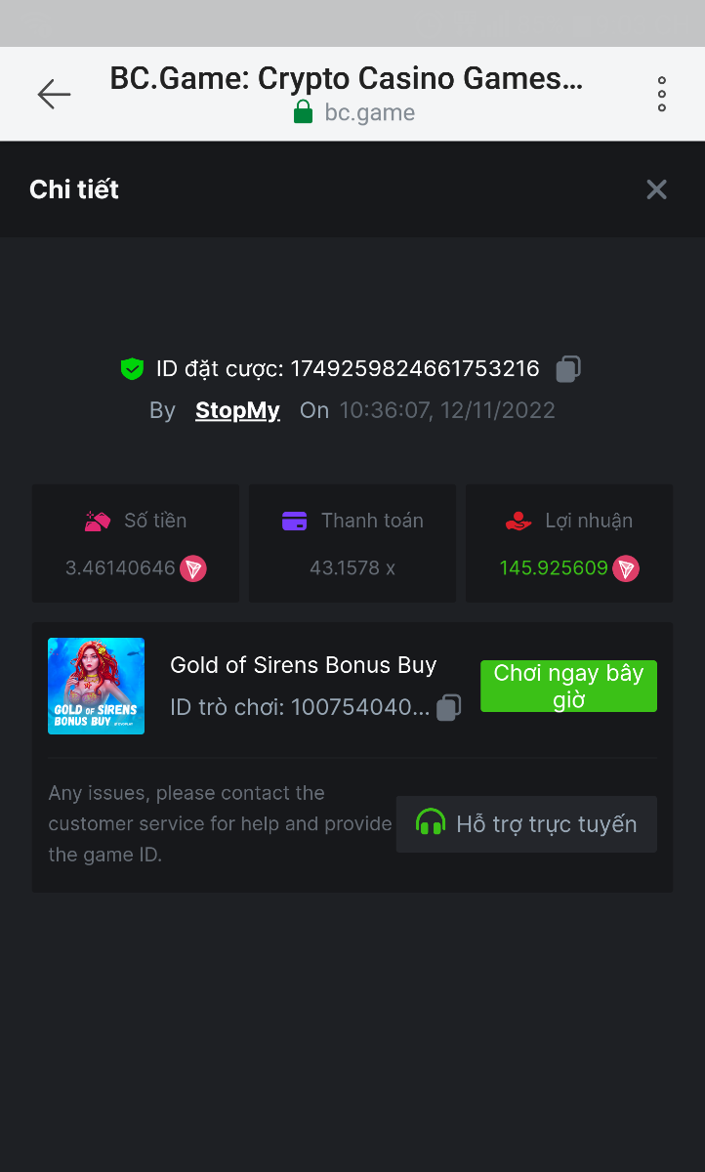
Task: Copy the game ID to clipboard
Action: (x=448, y=707)
